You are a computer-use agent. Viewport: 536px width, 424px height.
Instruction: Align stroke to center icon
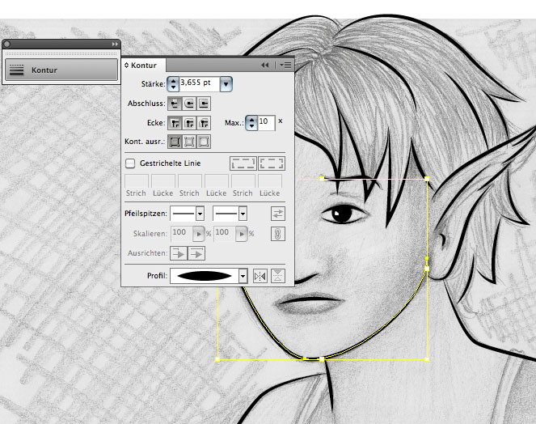coord(174,142)
